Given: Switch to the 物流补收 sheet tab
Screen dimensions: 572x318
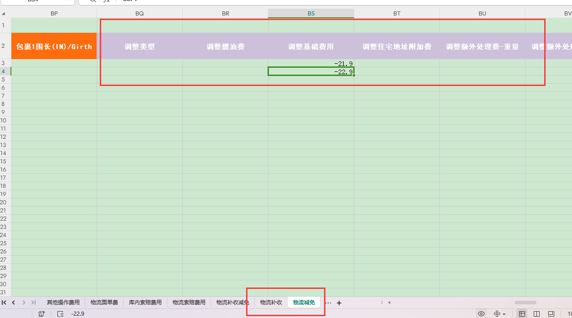Looking at the screenshot, I should (271, 303).
